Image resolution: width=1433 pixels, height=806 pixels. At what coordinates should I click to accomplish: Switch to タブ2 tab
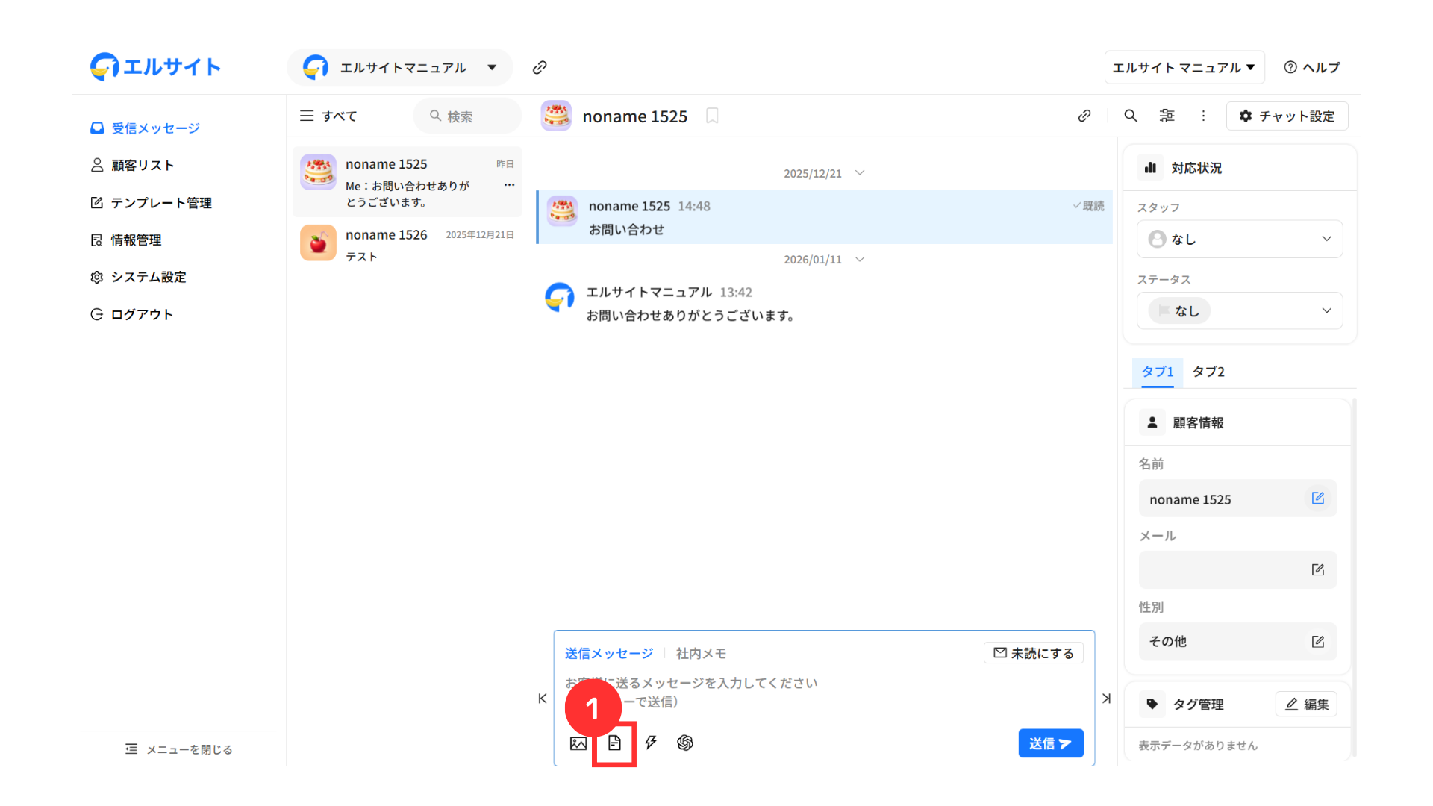click(x=1208, y=372)
